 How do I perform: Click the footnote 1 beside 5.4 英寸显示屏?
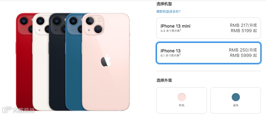click(180, 30)
